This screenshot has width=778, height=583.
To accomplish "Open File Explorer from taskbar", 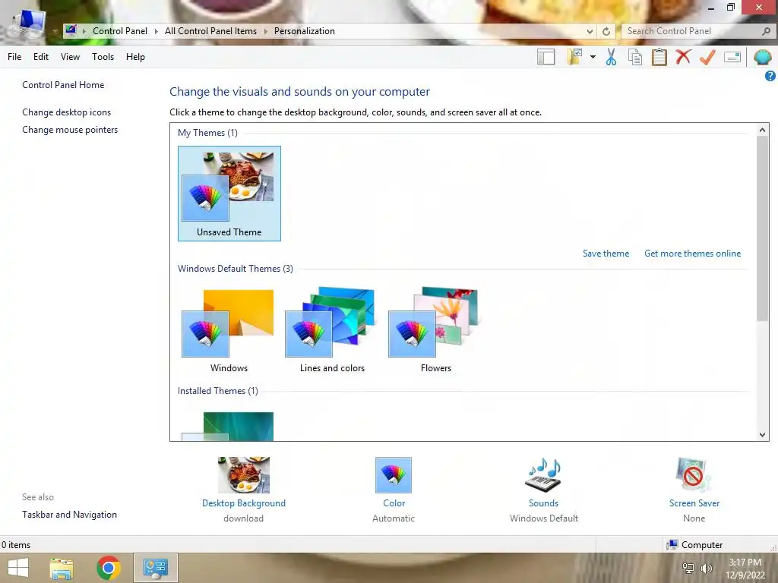I will point(62,568).
